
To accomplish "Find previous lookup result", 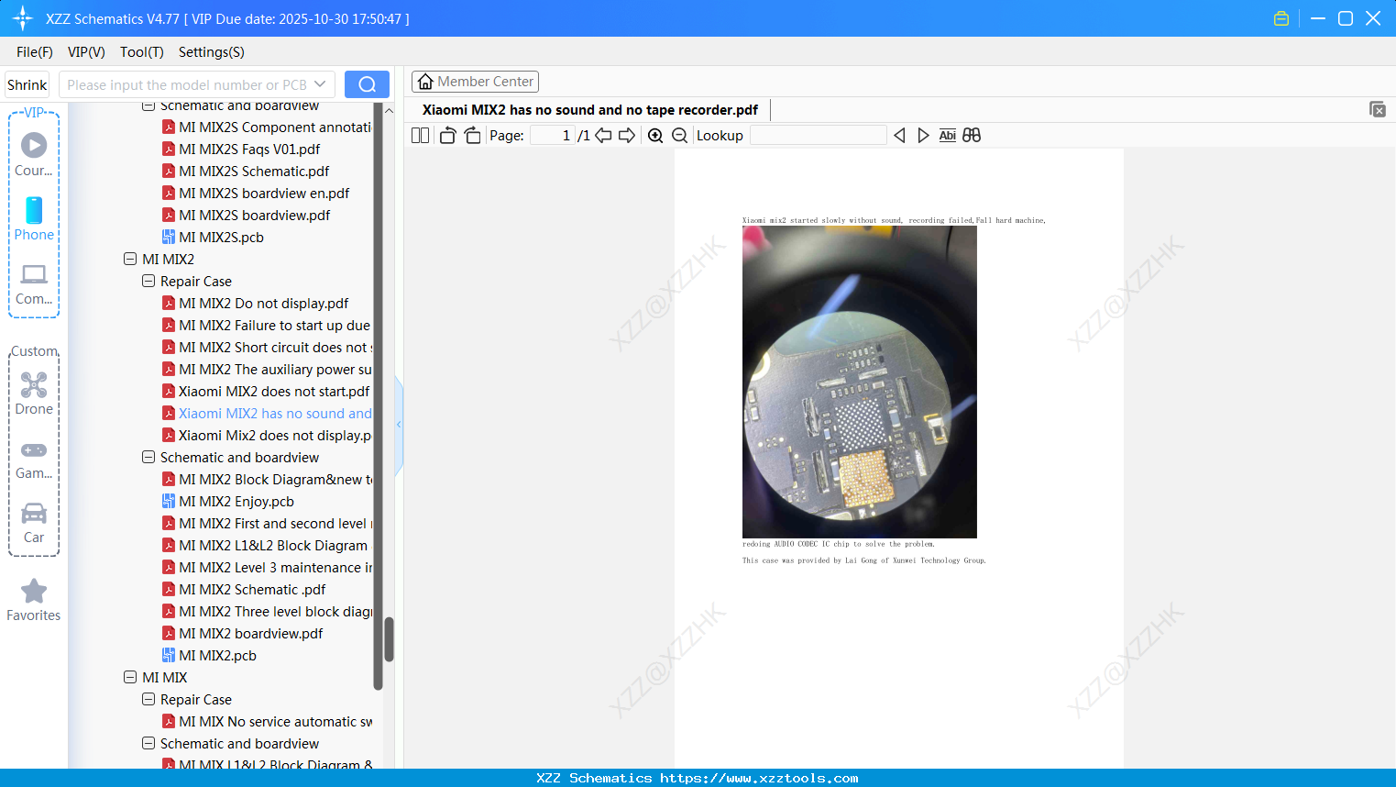I will click(899, 136).
